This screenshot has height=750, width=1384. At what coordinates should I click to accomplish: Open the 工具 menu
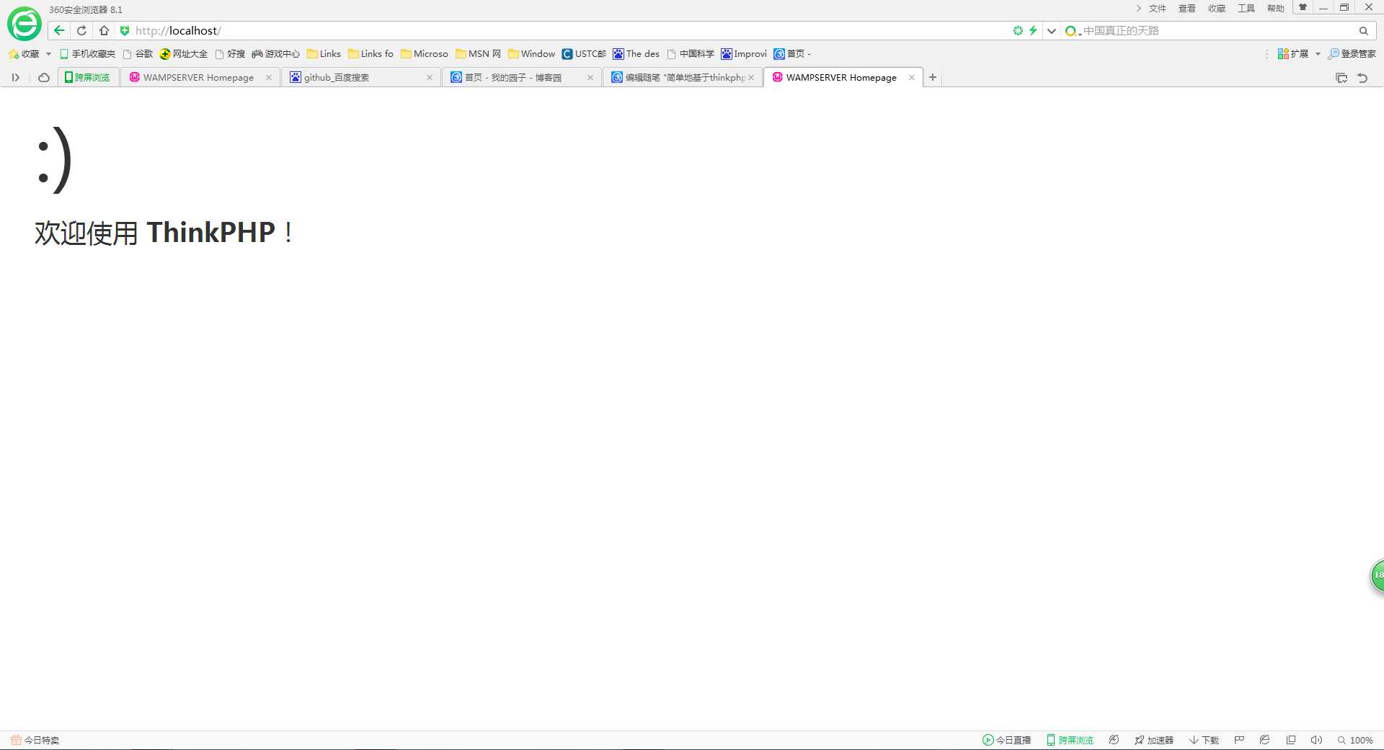1246,9
